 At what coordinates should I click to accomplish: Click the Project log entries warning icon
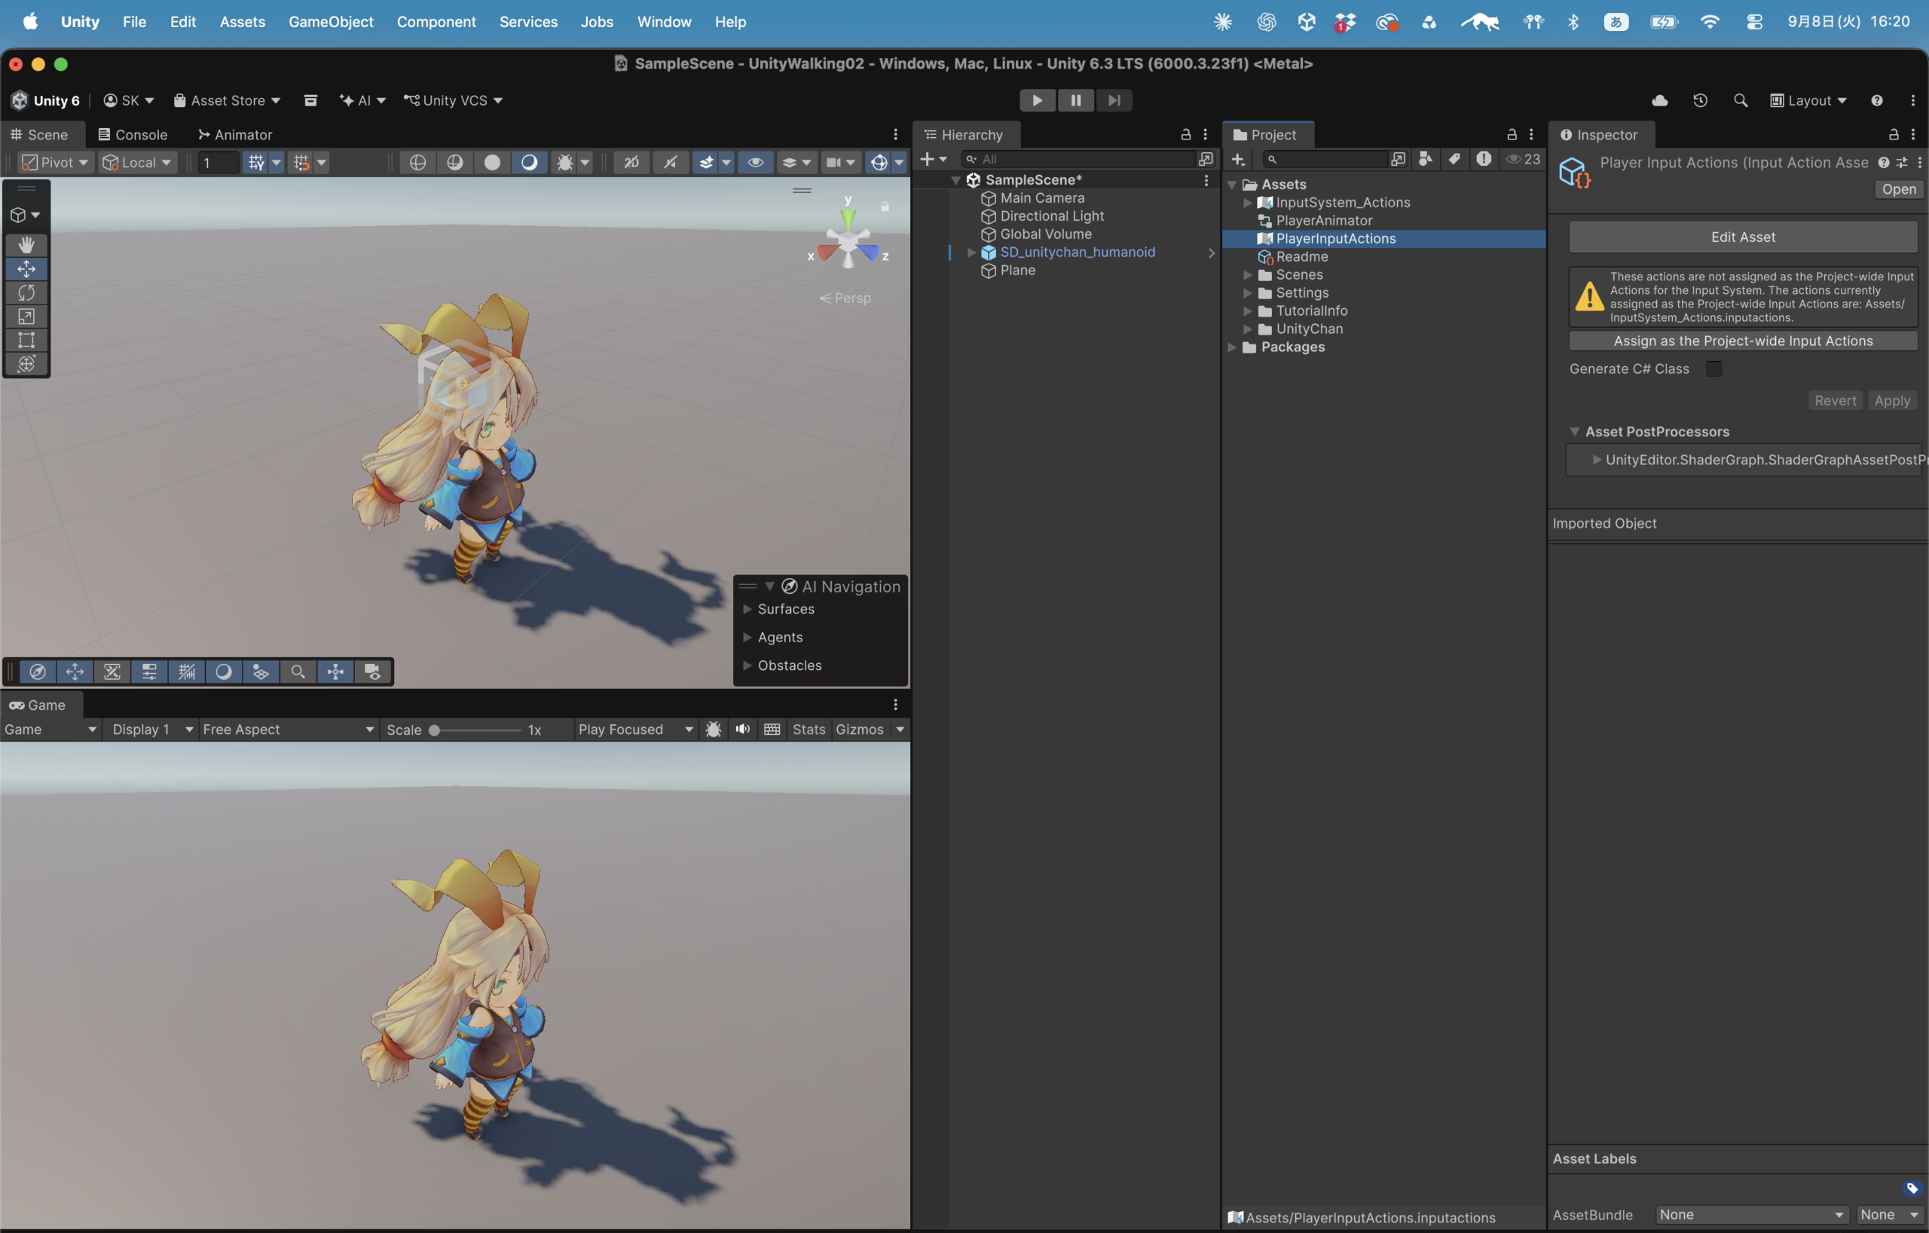point(1484,158)
